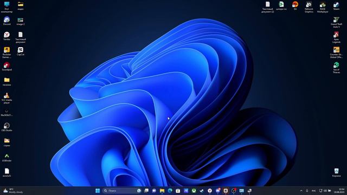The width and height of the screenshot is (347, 195).
Task: Select the Этот компьютер desktop icon
Action: point(7,7)
